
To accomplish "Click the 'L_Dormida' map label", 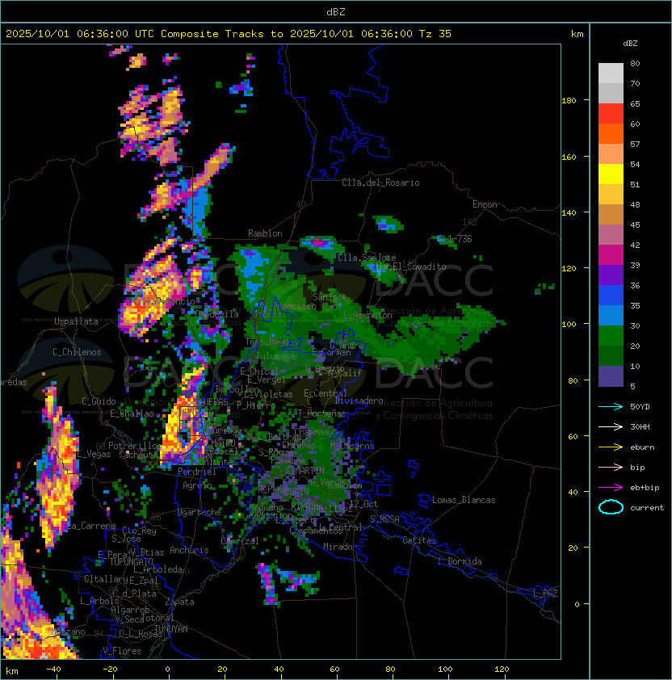I will click(x=460, y=561).
